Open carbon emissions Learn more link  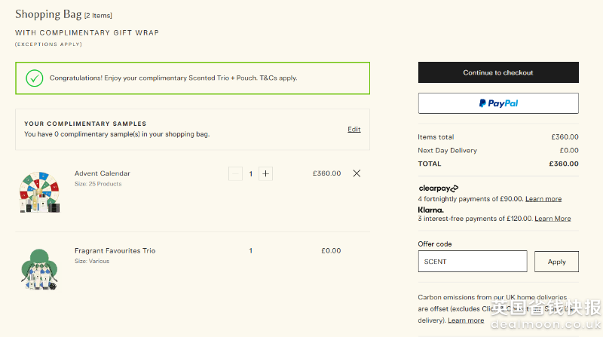[x=466, y=320]
